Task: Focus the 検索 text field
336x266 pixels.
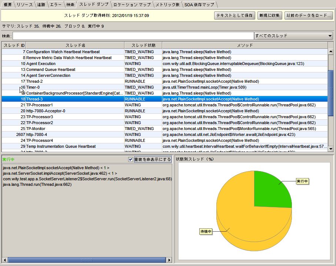Action: [x=133, y=36]
